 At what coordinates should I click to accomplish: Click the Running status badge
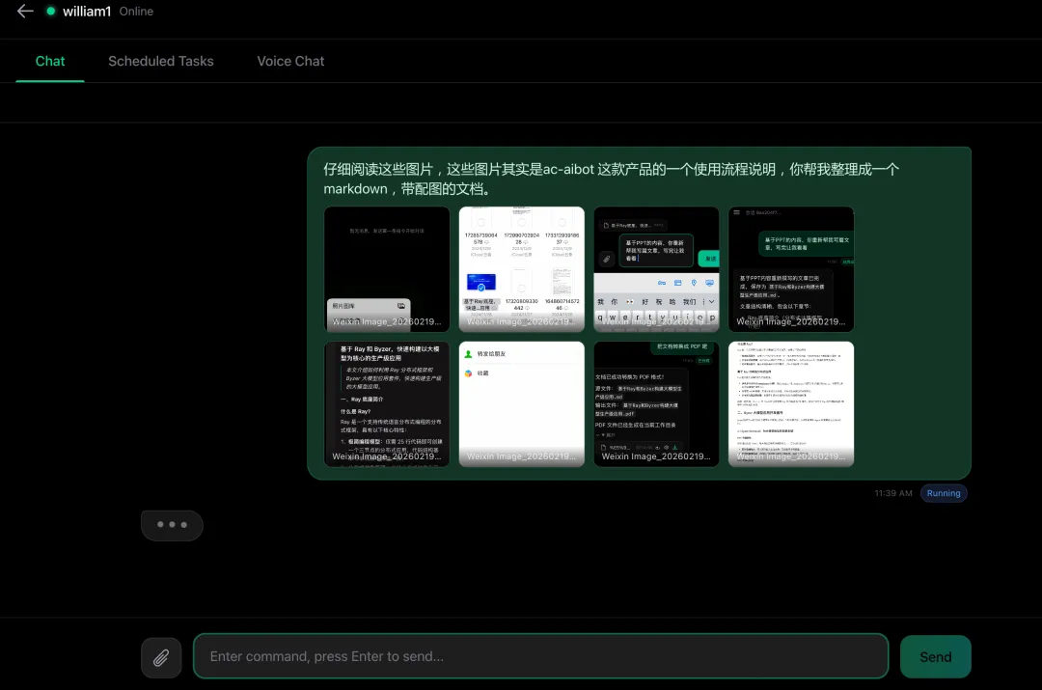pyautogui.click(x=943, y=493)
